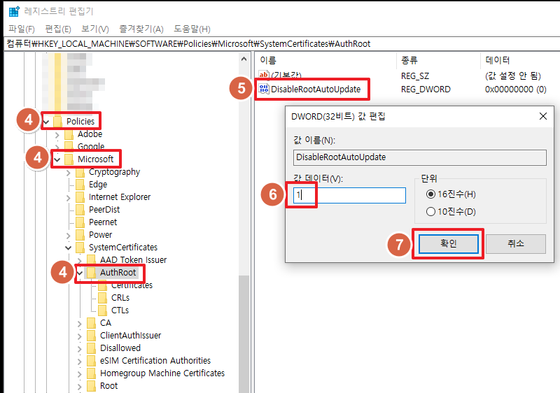Screen dimensions: 560x393
Task: Select the Homegroup Machine Certificates tree label
Action: point(162,373)
